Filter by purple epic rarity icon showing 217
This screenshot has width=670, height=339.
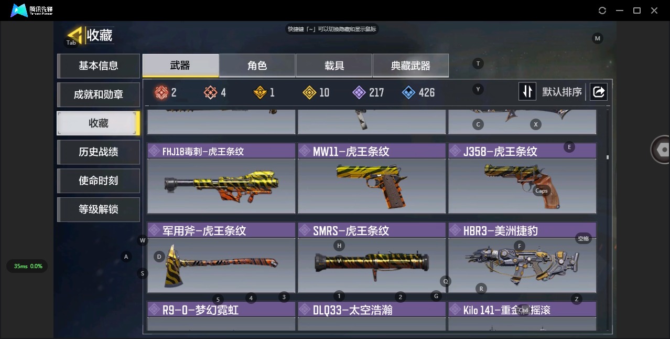point(359,92)
